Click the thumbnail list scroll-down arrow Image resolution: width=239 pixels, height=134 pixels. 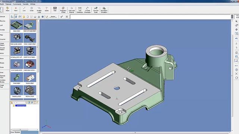[37, 99]
